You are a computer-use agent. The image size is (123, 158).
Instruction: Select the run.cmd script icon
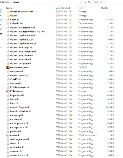(8, 135)
